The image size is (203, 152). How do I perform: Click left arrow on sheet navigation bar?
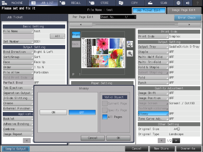[x=81, y=25]
